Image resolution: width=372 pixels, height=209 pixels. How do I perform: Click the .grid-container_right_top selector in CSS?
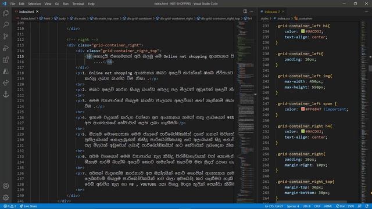[x=305, y=182]
